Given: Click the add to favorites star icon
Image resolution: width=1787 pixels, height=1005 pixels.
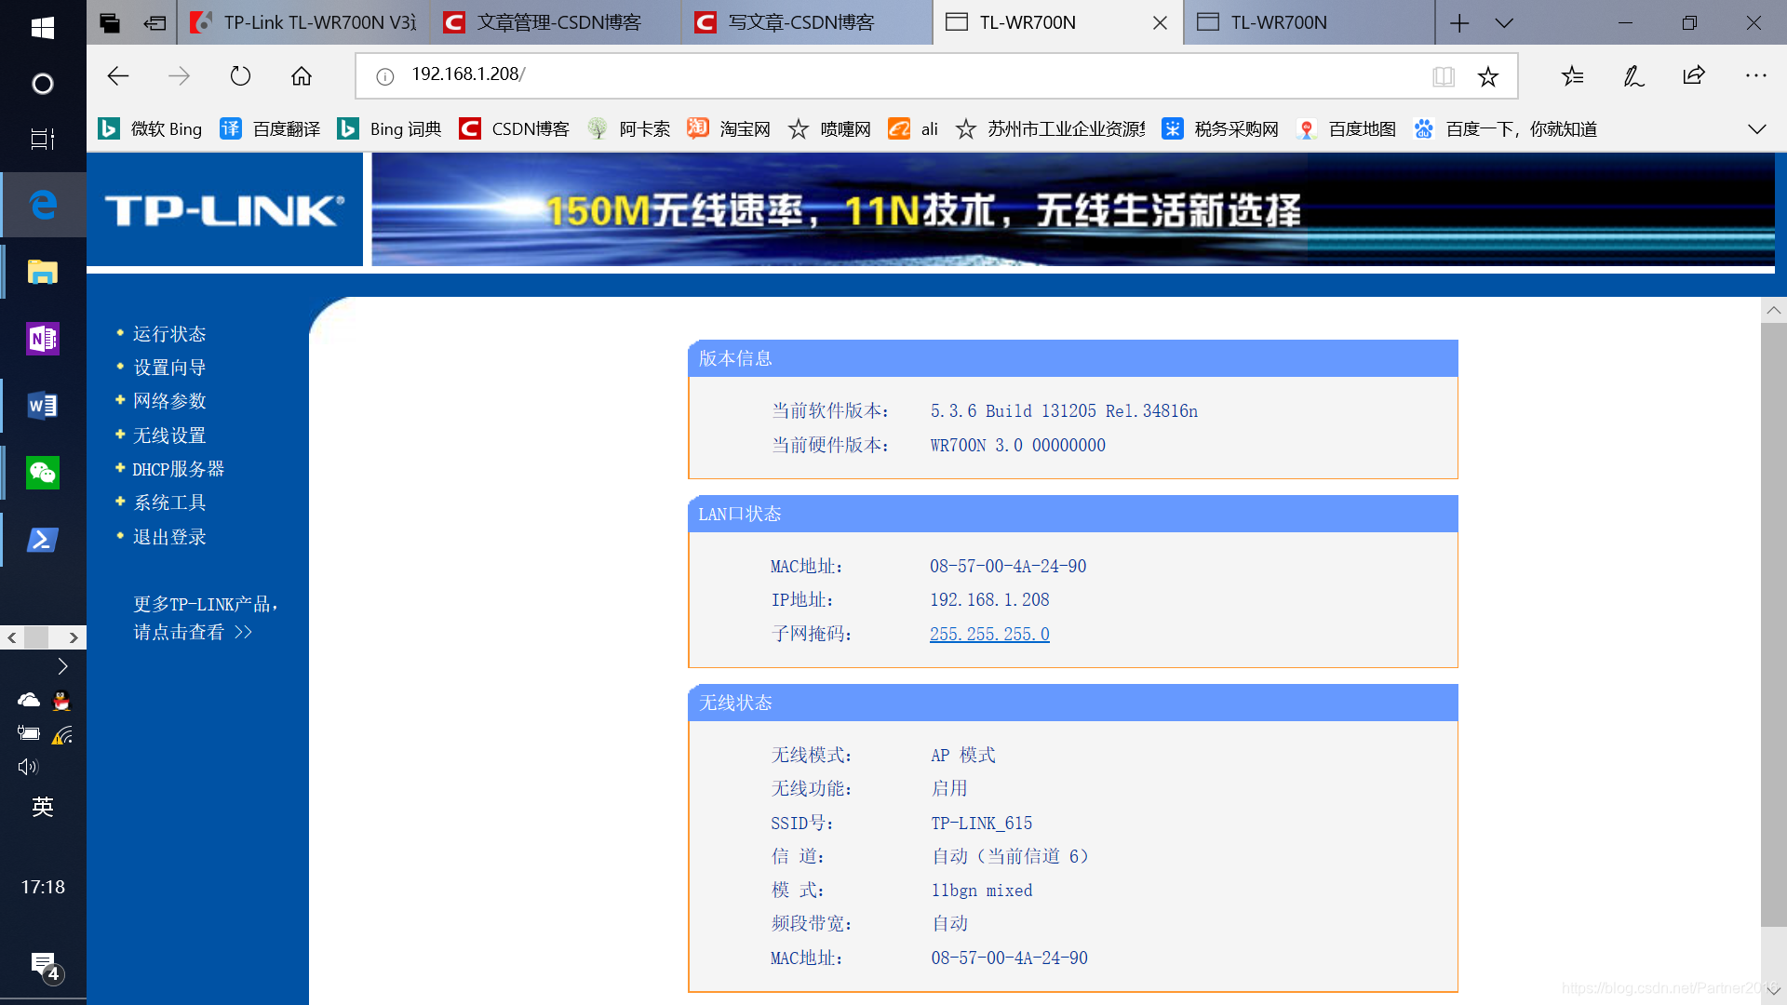Looking at the screenshot, I should [1488, 75].
